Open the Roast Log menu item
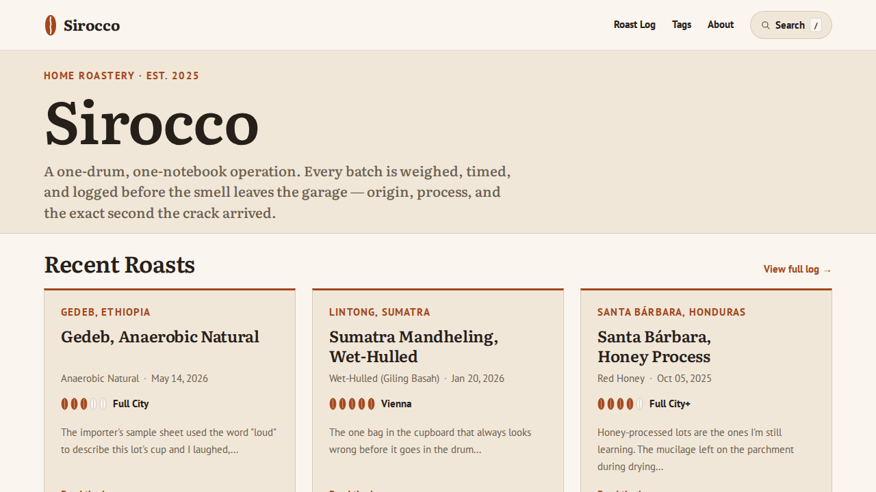The height and width of the screenshot is (492, 876). (x=634, y=25)
